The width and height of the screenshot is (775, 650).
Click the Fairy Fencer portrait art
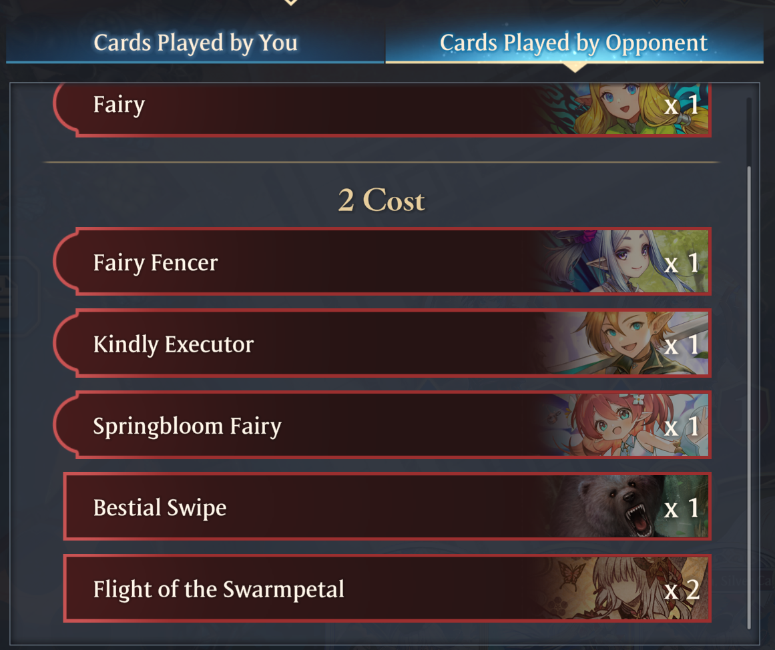[623, 262]
